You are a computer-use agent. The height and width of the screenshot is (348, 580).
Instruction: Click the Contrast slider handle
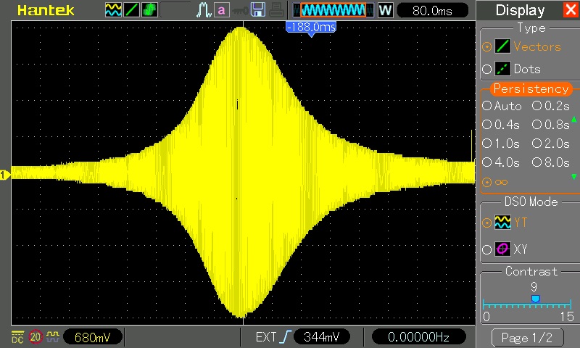(x=535, y=299)
